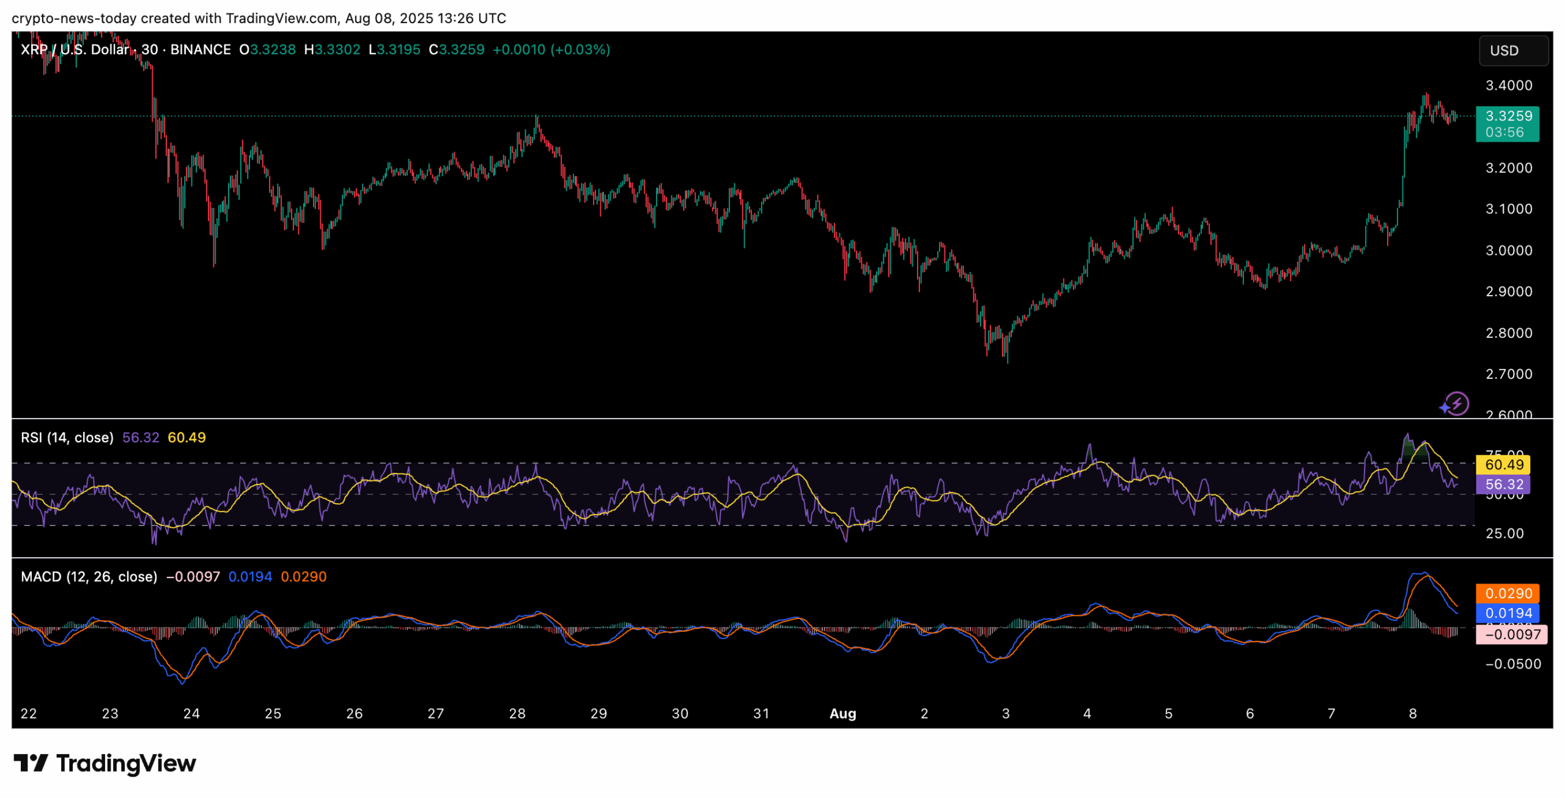Click the yellow 60.49 RSI axis label
The image size is (1565, 798).
point(1503,465)
